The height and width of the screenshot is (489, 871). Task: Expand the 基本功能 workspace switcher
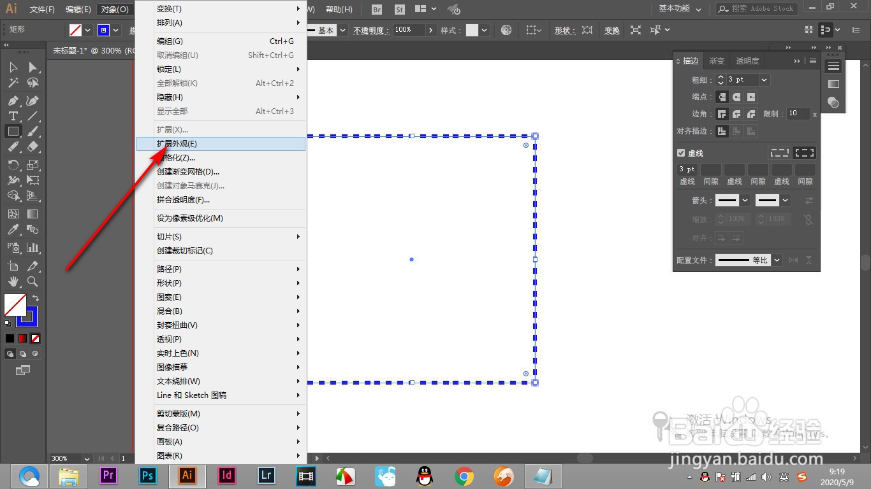pos(680,9)
